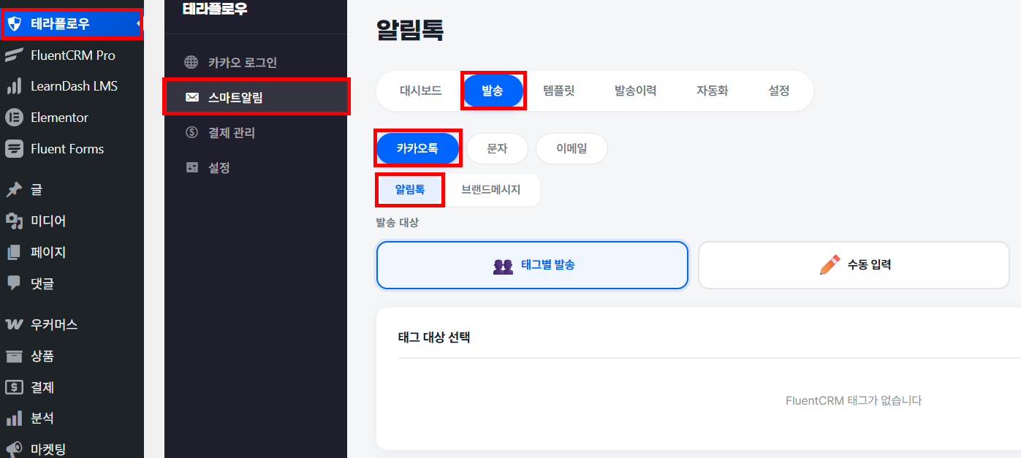Screen dimensions: 1021x458
Task: Click the 카카오 로그인 globe icon
Action: 192,62
